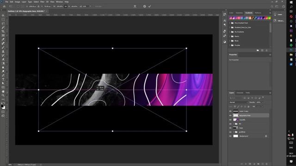This screenshot has width=296, height=166.
Task: Expand the Blues gradient folder
Action: tap(230, 41)
